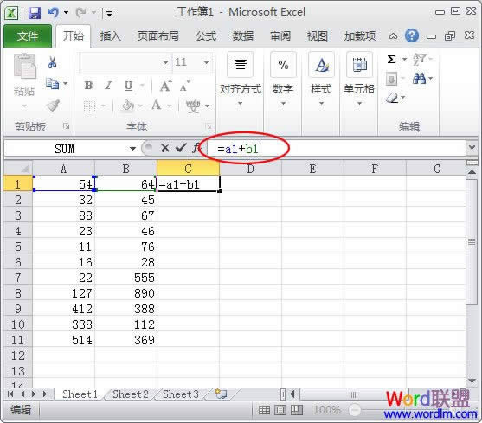The width and height of the screenshot is (482, 423).
Task: Select the column A header
Action: coord(64,169)
